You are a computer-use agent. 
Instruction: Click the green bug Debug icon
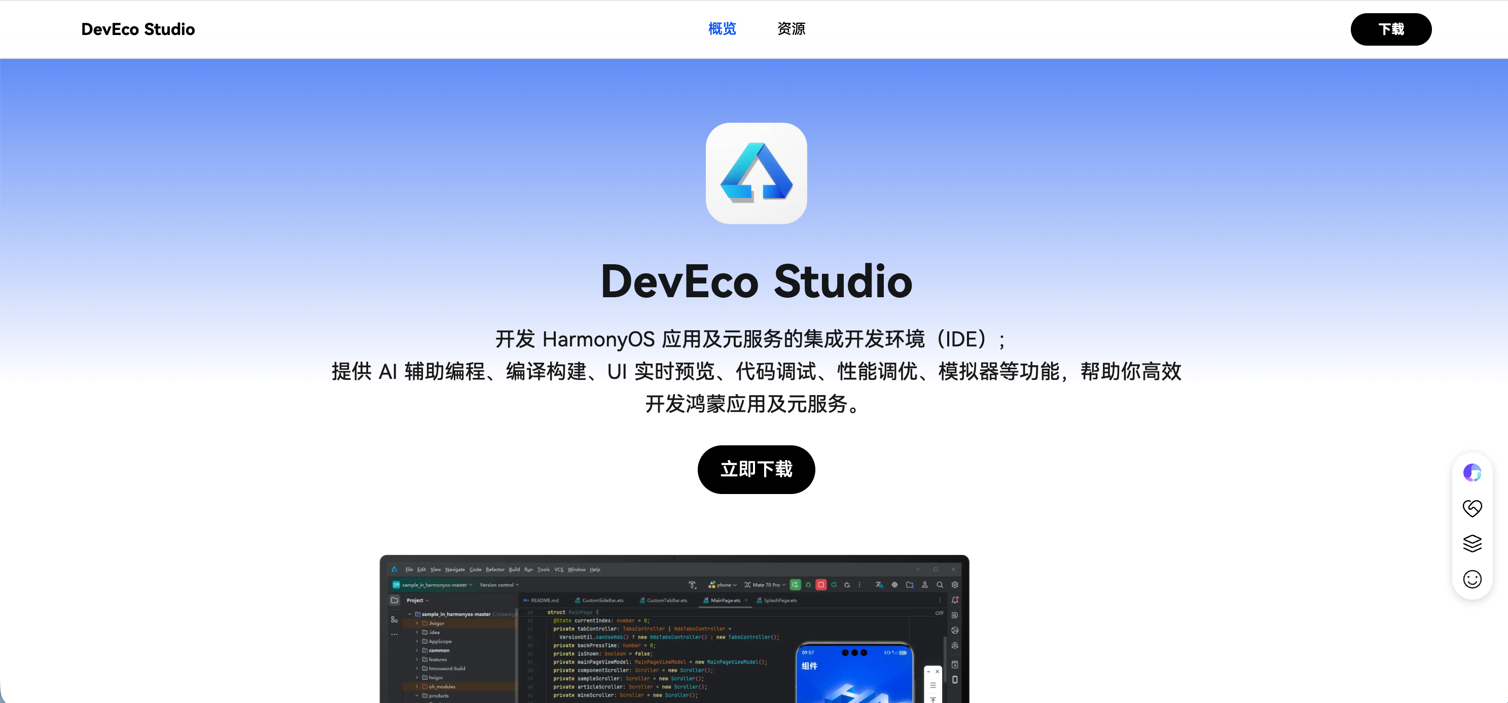pyautogui.click(x=808, y=585)
